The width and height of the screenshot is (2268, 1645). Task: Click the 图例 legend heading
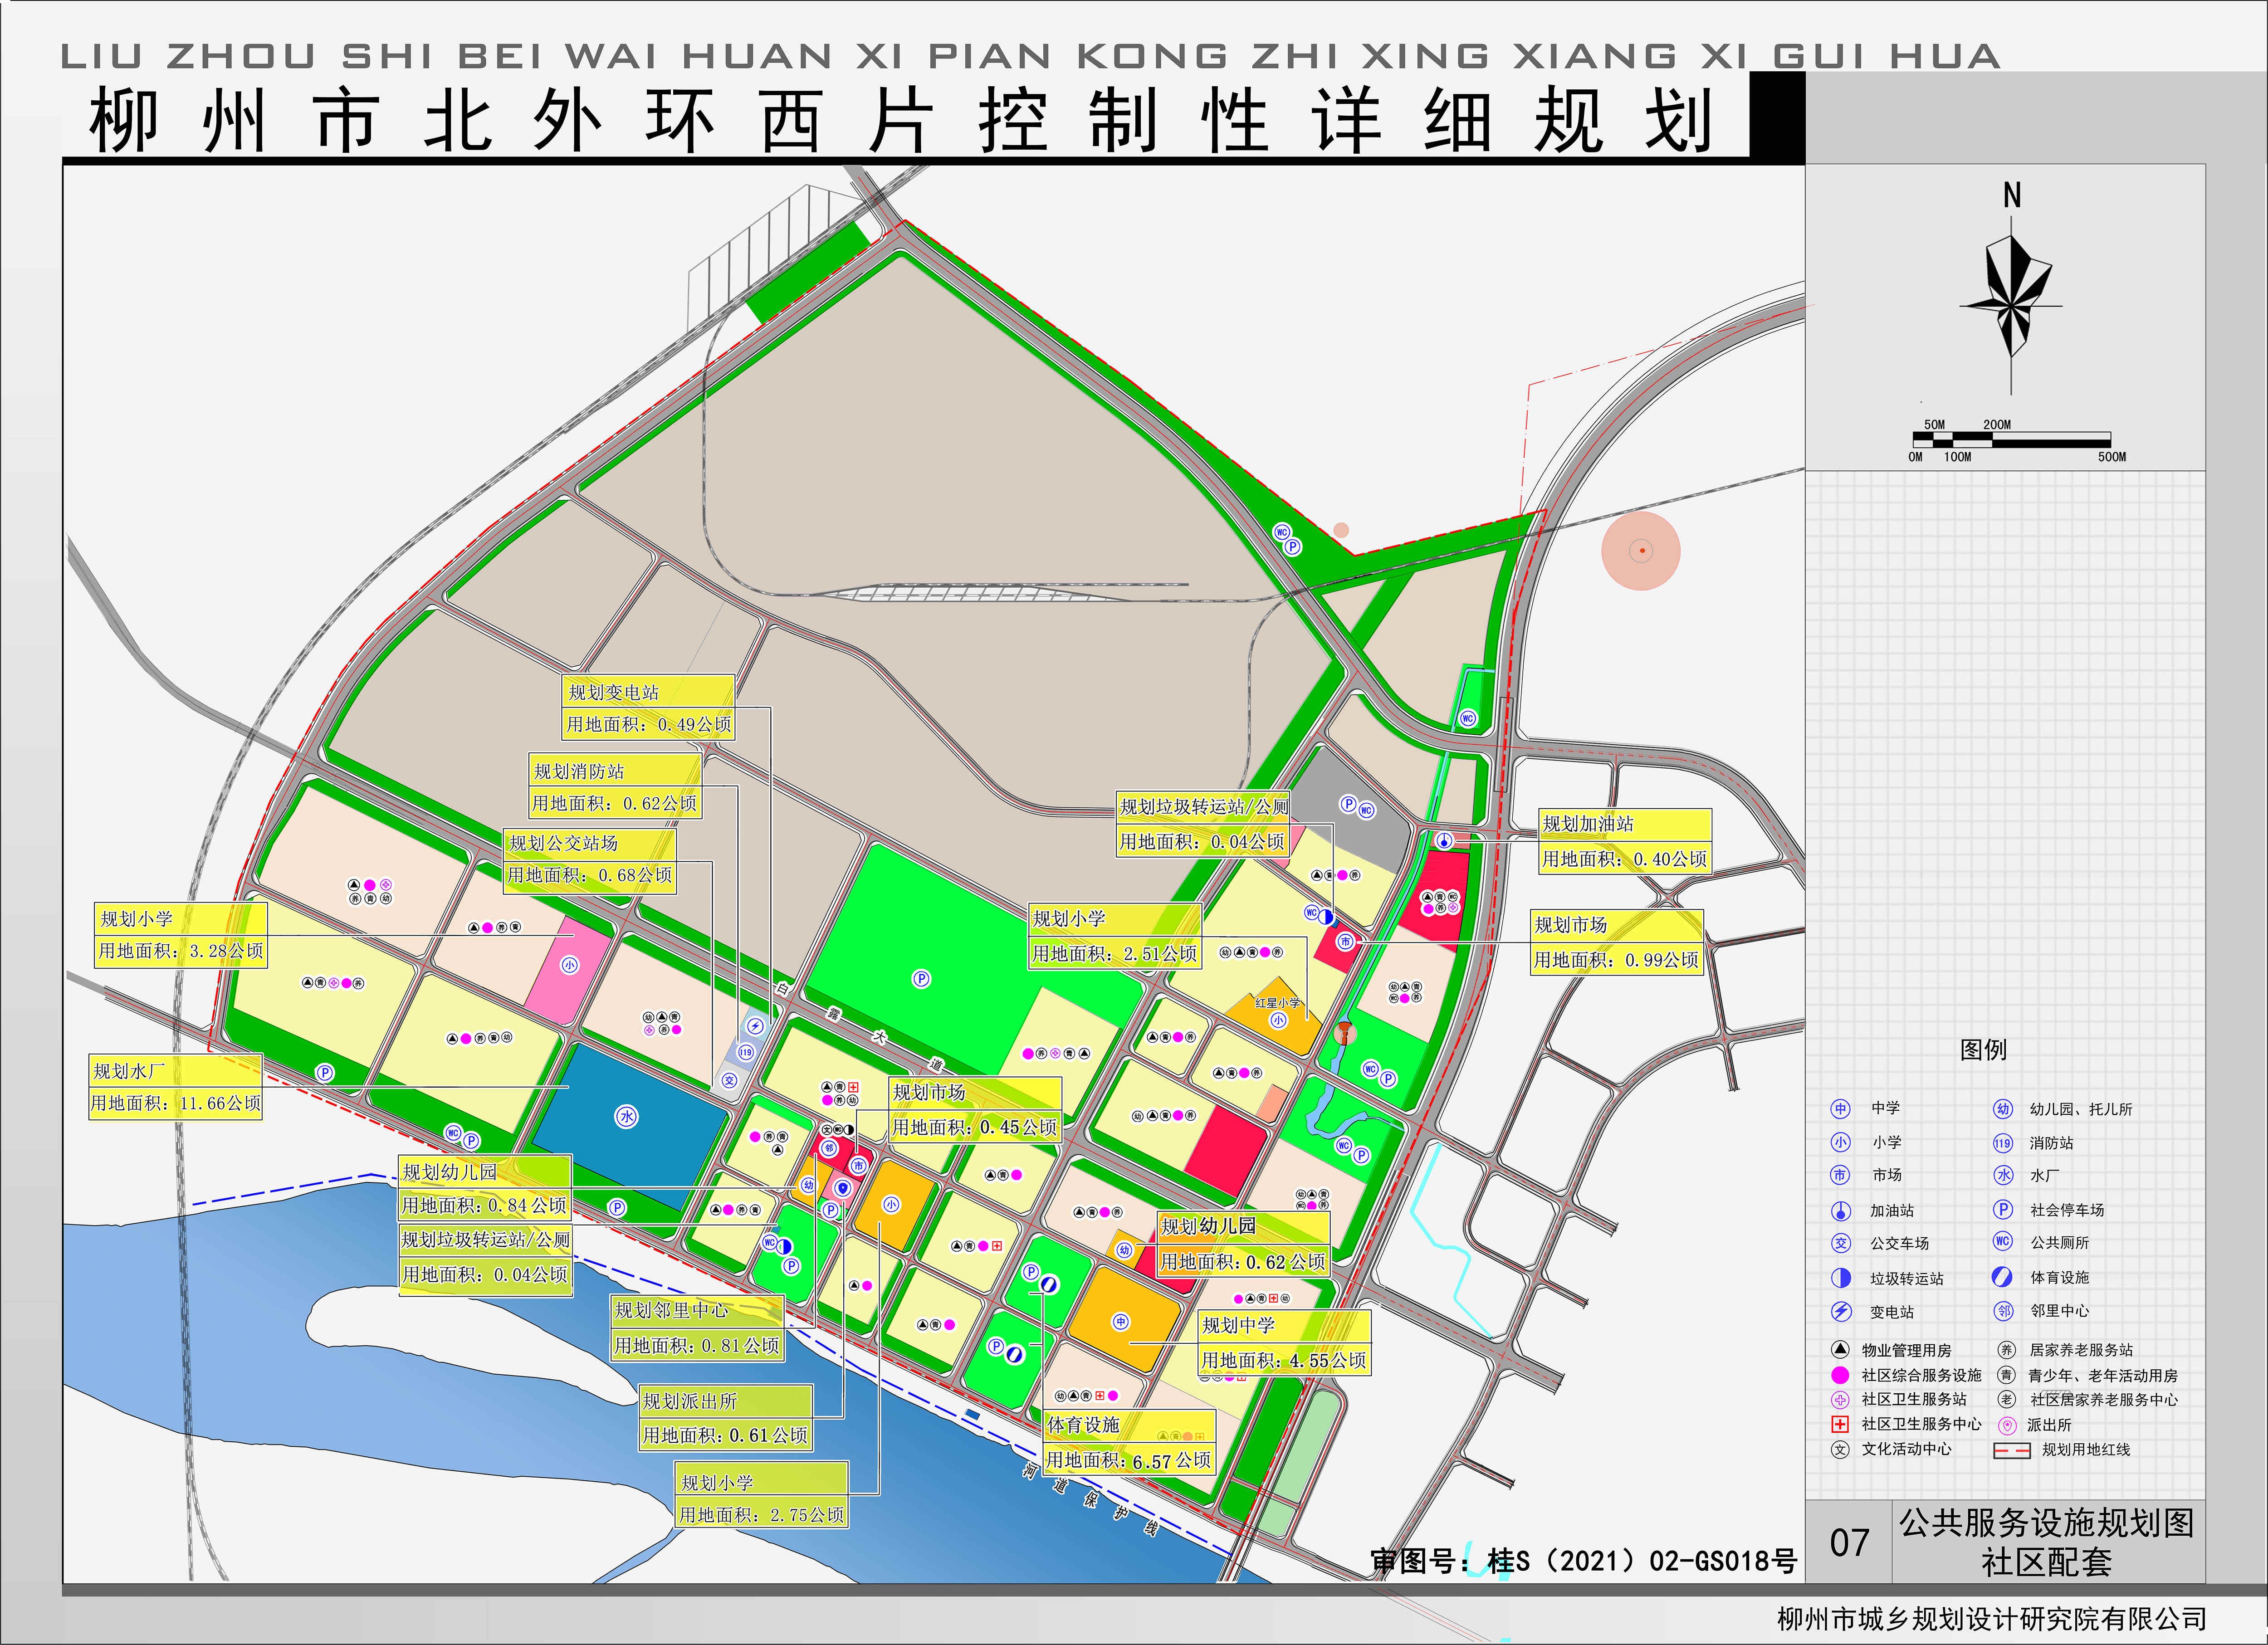pos(1983,1050)
